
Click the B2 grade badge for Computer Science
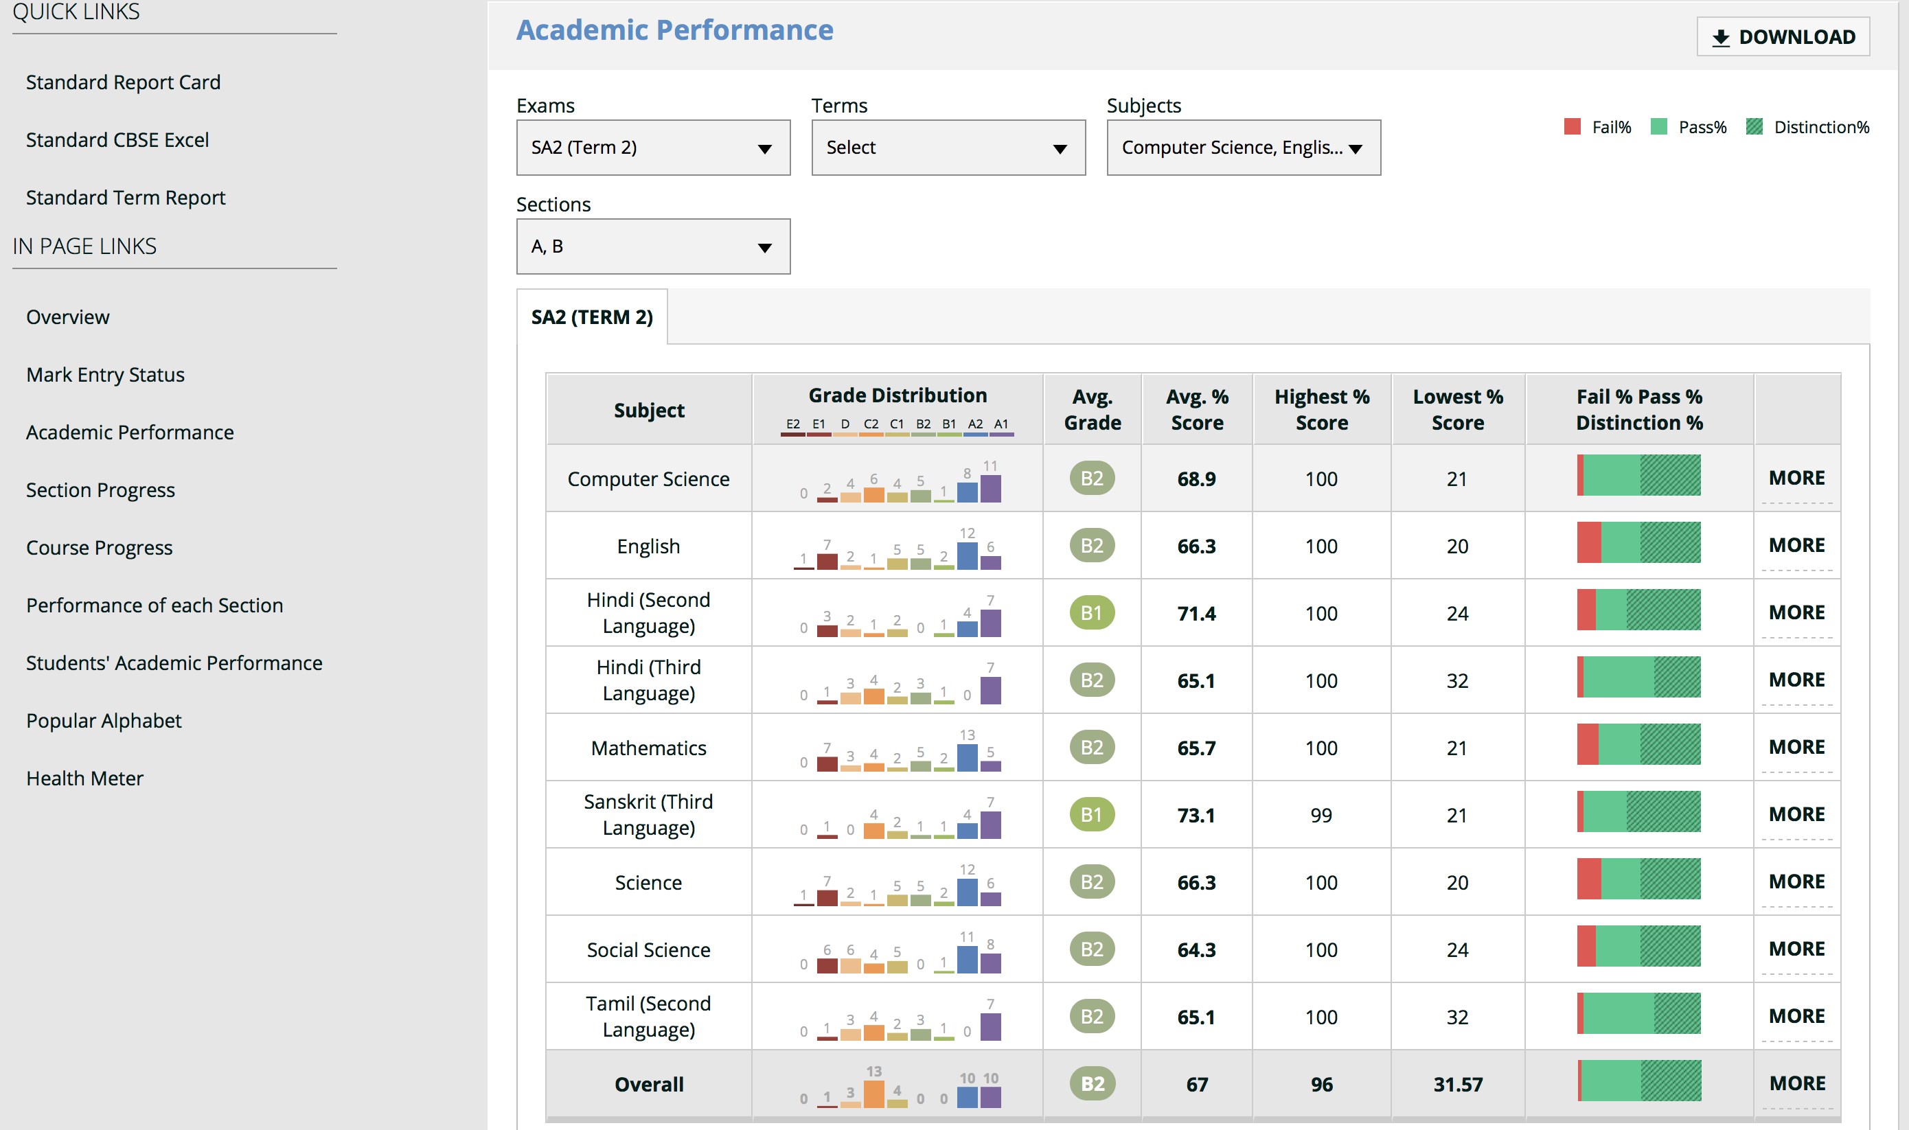pos(1091,478)
